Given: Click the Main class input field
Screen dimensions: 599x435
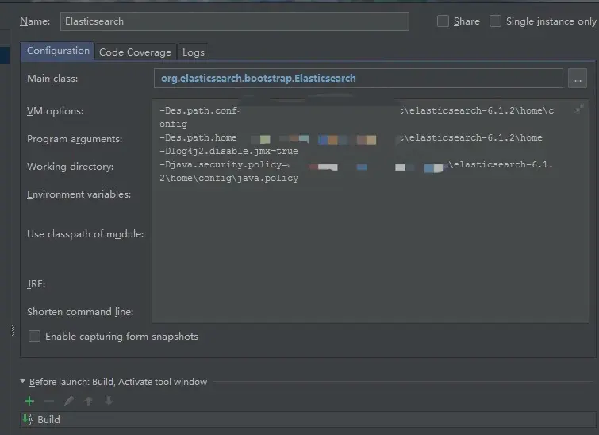Looking at the screenshot, I should click(x=359, y=79).
